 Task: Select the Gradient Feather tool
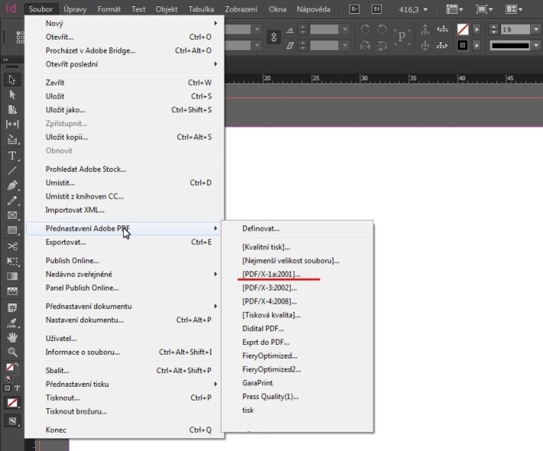point(12,291)
